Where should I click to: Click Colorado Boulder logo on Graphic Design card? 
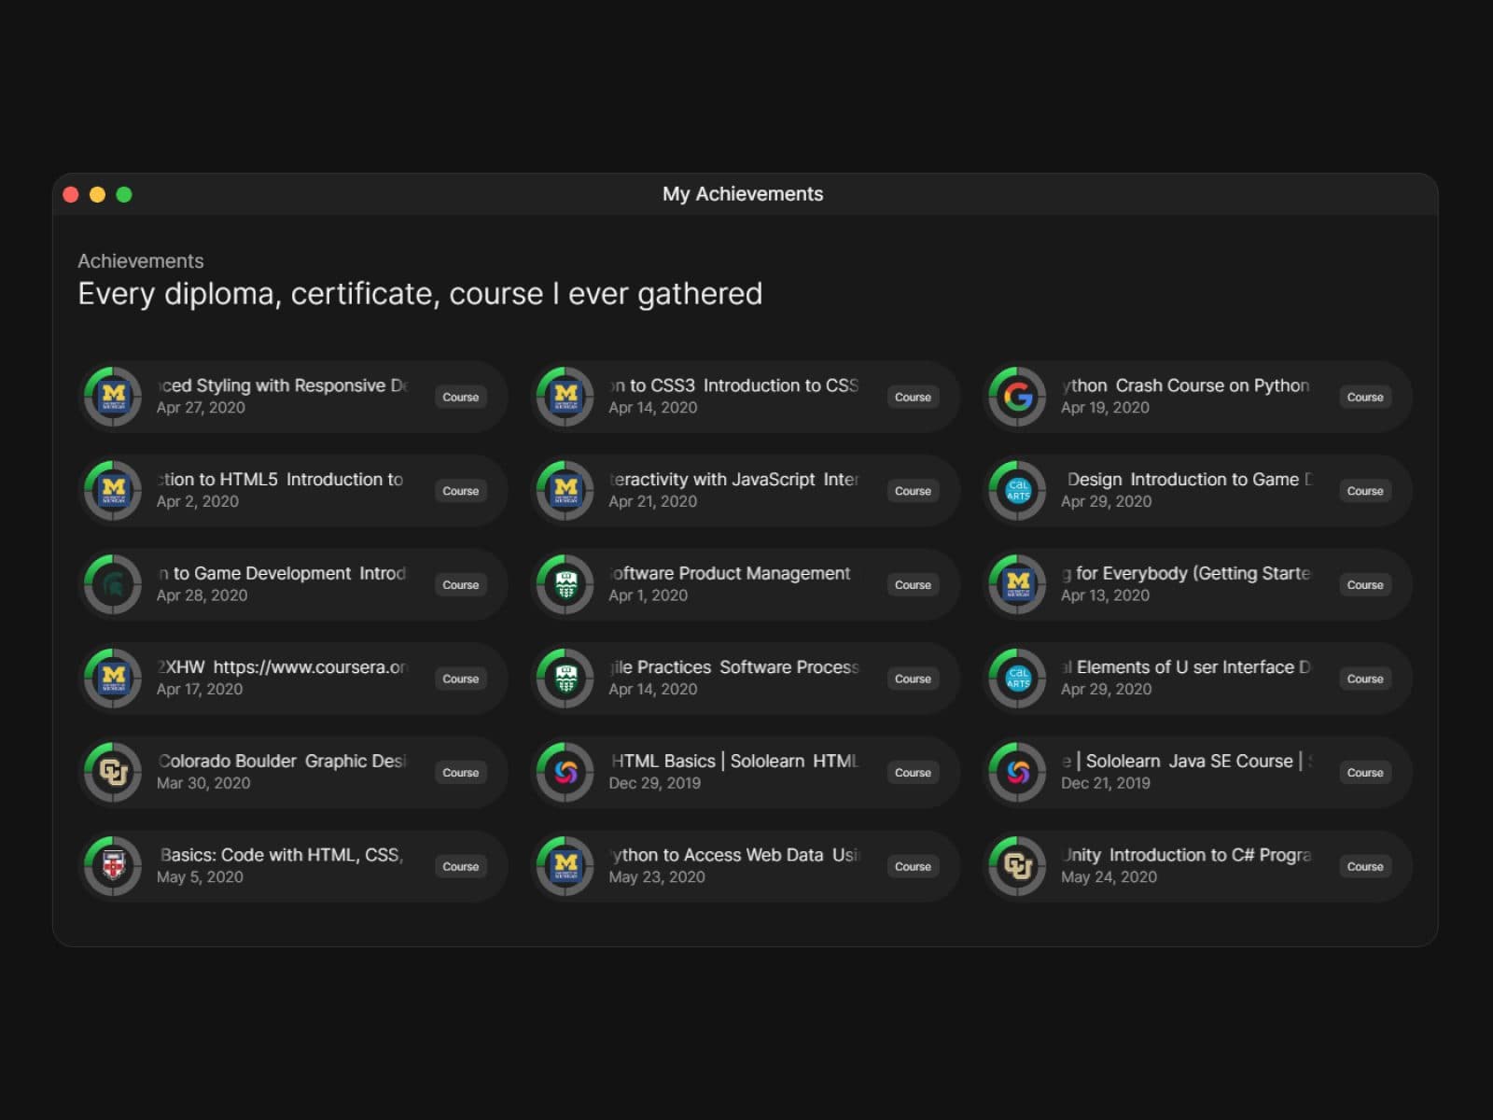point(113,773)
